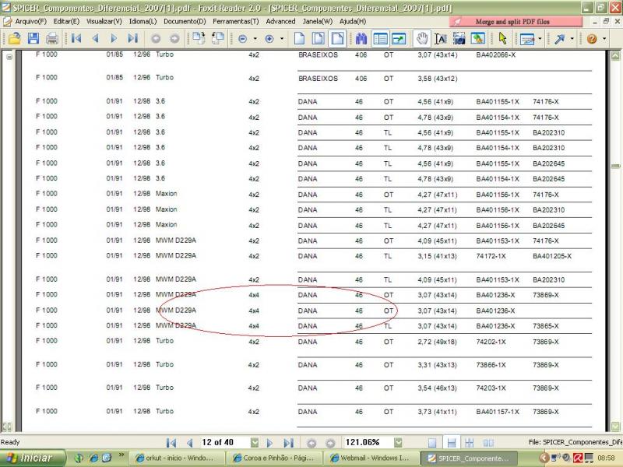Switch to facing pages layout
This screenshot has height=467, width=623.
470,442
